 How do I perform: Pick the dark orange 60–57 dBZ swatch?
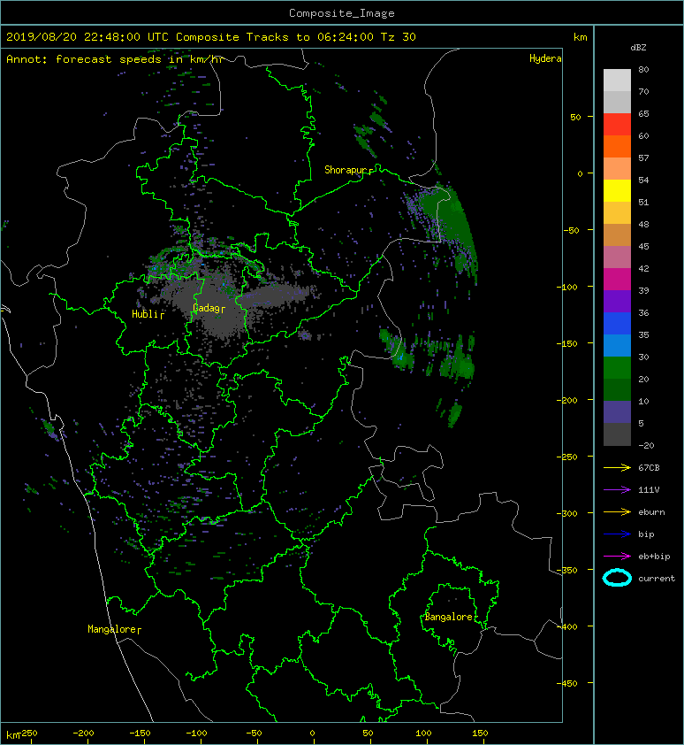point(617,146)
